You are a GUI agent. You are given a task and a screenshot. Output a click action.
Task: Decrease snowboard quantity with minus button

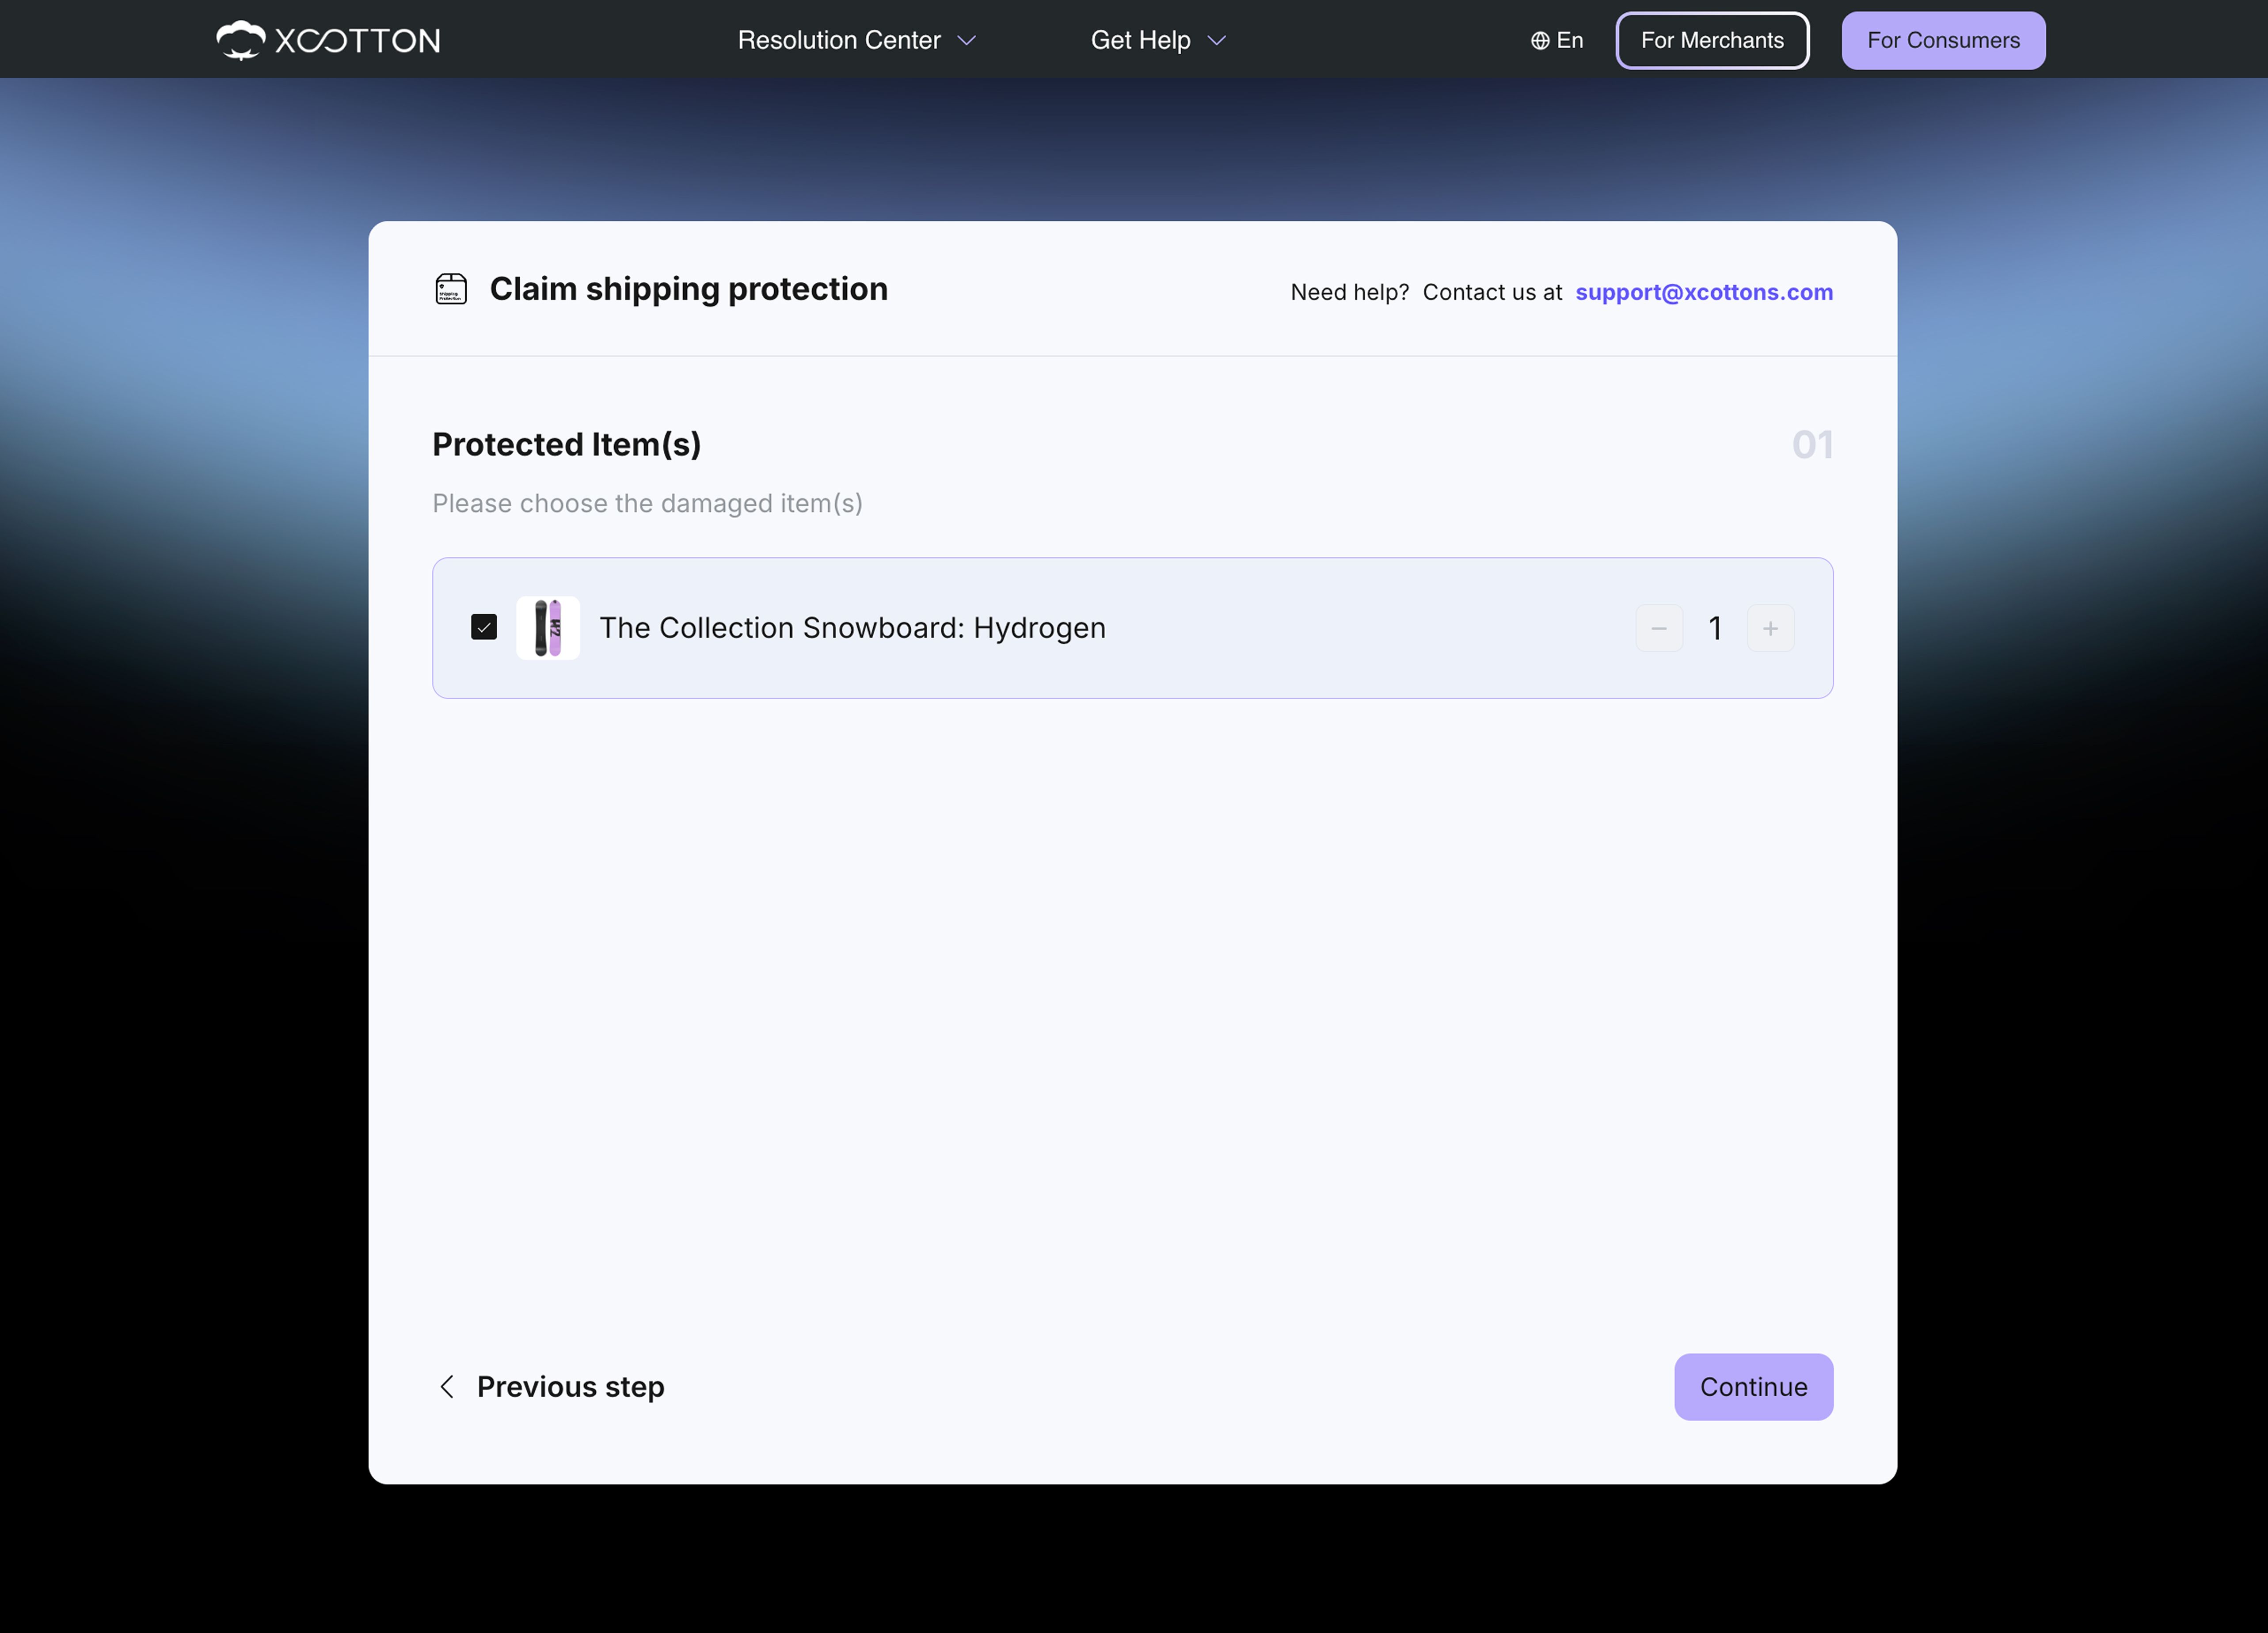[x=1659, y=628]
